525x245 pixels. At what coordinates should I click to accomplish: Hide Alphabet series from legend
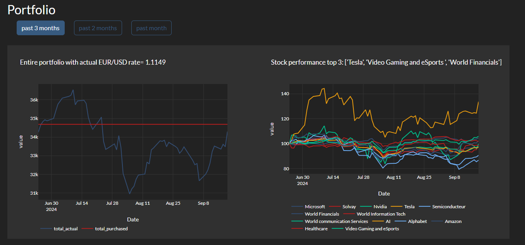[x=417, y=221]
